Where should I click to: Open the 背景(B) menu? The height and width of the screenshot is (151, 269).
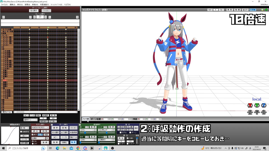pyautogui.click(x=27, y=5)
